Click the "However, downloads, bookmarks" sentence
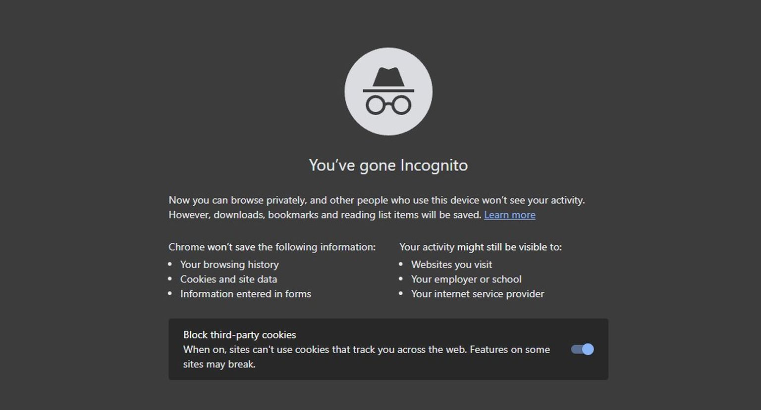The width and height of the screenshot is (761, 410). pyautogui.click(x=325, y=215)
